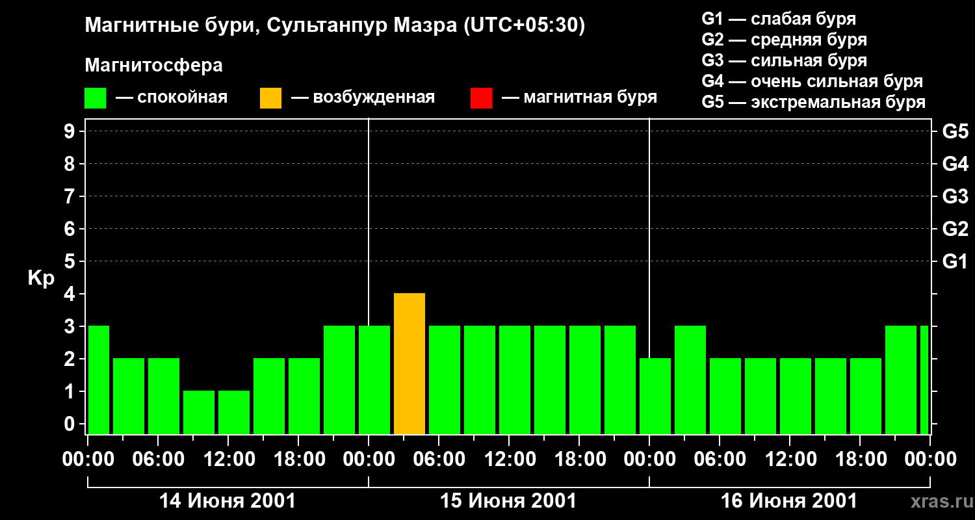Click the 'G2 — средняя буря' legend line
The height and width of the screenshot is (520, 975).
785,40
